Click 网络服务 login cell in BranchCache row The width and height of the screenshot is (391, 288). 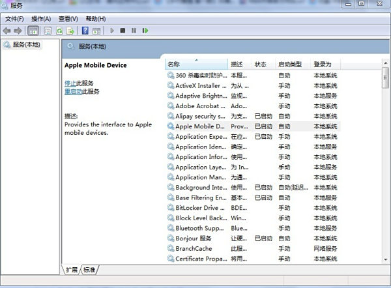pos(325,249)
